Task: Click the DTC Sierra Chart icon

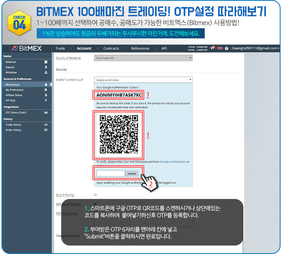Action: pos(46,113)
